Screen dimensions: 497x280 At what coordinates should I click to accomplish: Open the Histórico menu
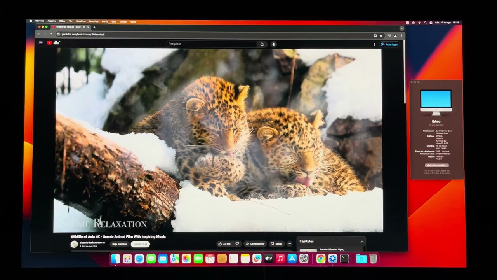pyautogui.click(x=81, y=21)
